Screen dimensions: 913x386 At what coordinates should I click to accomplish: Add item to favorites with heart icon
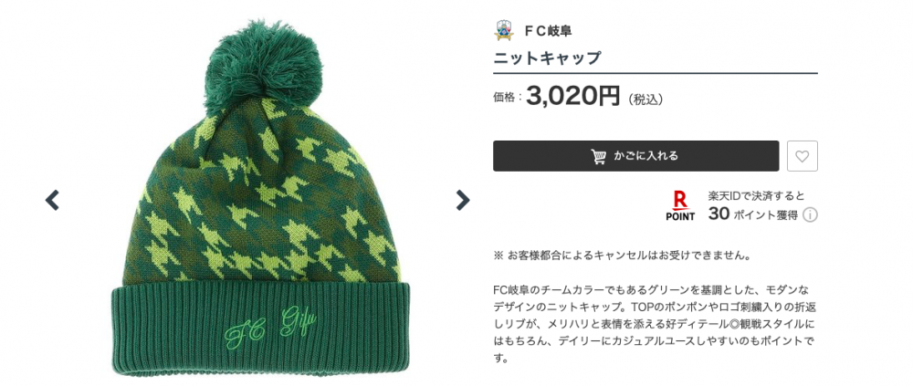[803, 156]
